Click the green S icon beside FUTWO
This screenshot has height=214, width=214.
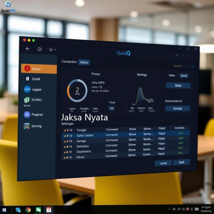tap(27, 100)
